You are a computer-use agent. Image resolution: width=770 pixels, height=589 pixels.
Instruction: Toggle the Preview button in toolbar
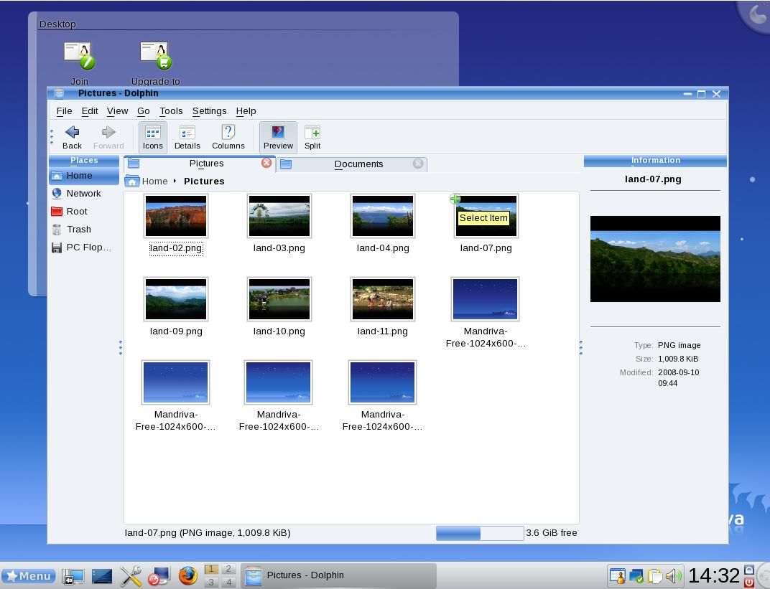point(278,136)
